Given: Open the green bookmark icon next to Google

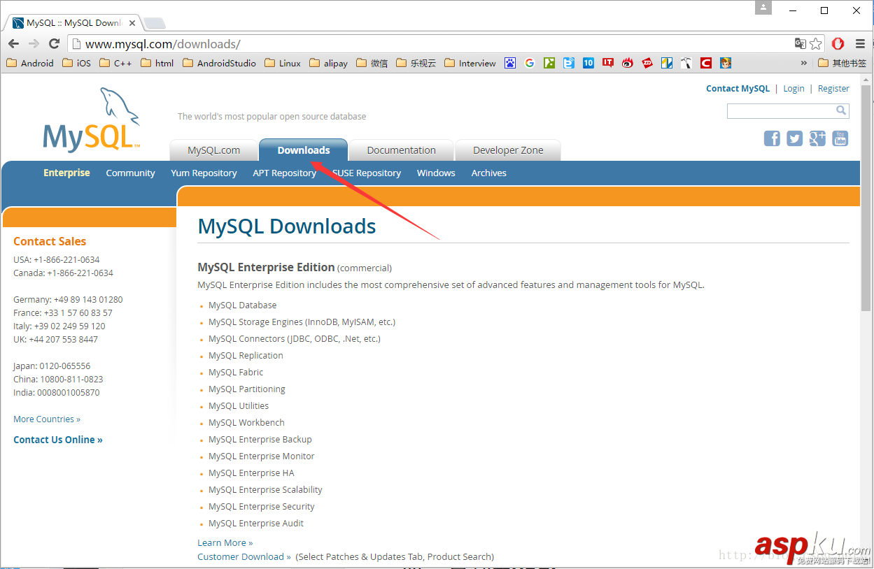Looking at the screenshot, I should click(549, 63).
